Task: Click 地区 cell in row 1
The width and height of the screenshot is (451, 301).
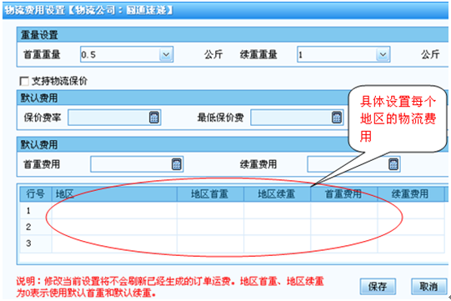Action: 114,211
